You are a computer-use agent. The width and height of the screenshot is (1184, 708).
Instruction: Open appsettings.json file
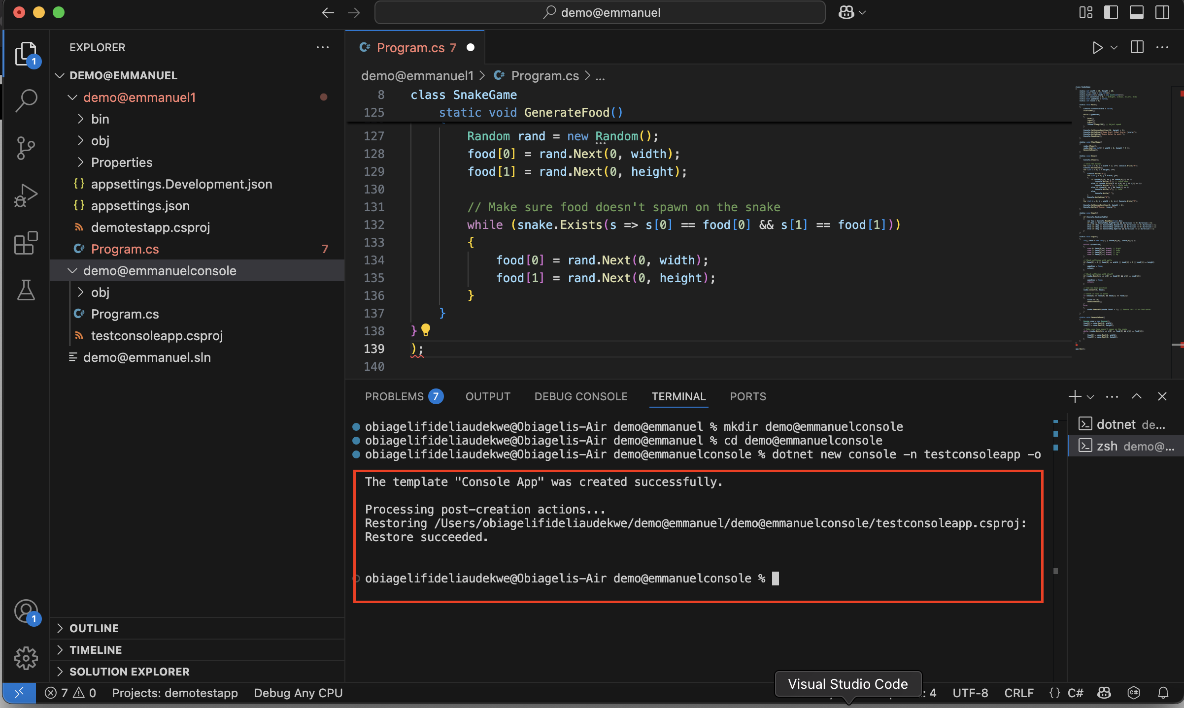(197, 205)
